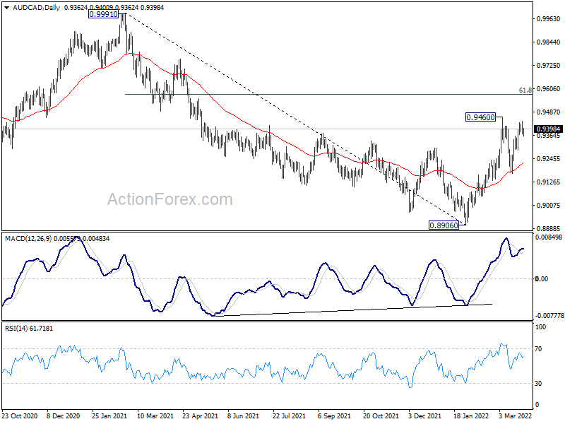The width and height of the screenshot is (565, 424).
Task: Select the 23 Apr 2021 date label
Action: point(201,416)
